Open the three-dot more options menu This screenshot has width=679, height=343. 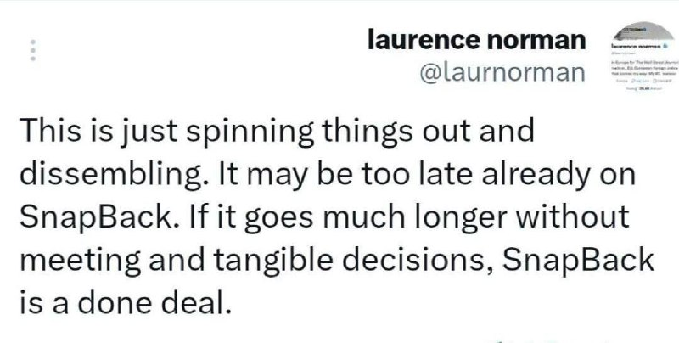[33, 50]
